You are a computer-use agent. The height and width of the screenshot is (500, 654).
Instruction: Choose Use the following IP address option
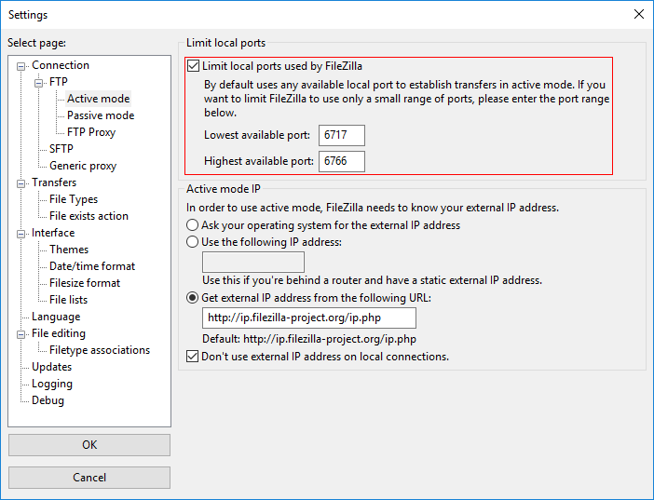(193, 242)
